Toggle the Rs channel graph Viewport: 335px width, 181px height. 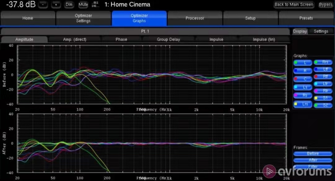303,95
